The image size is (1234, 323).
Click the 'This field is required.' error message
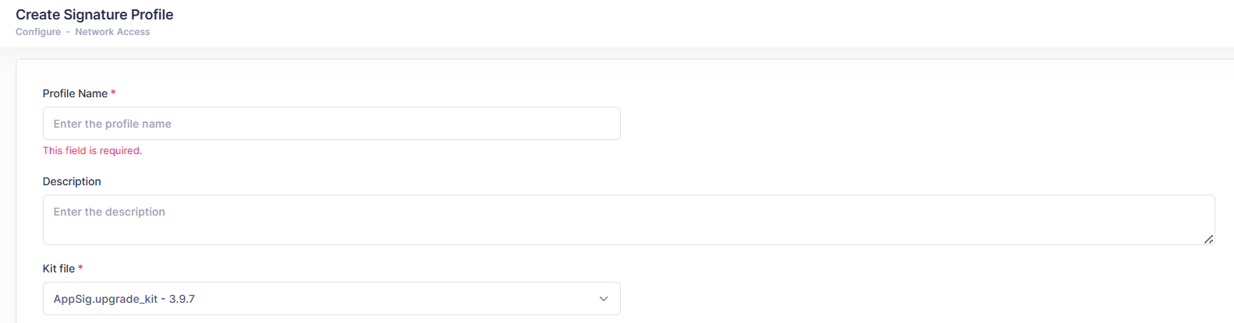tap(92, 151)
